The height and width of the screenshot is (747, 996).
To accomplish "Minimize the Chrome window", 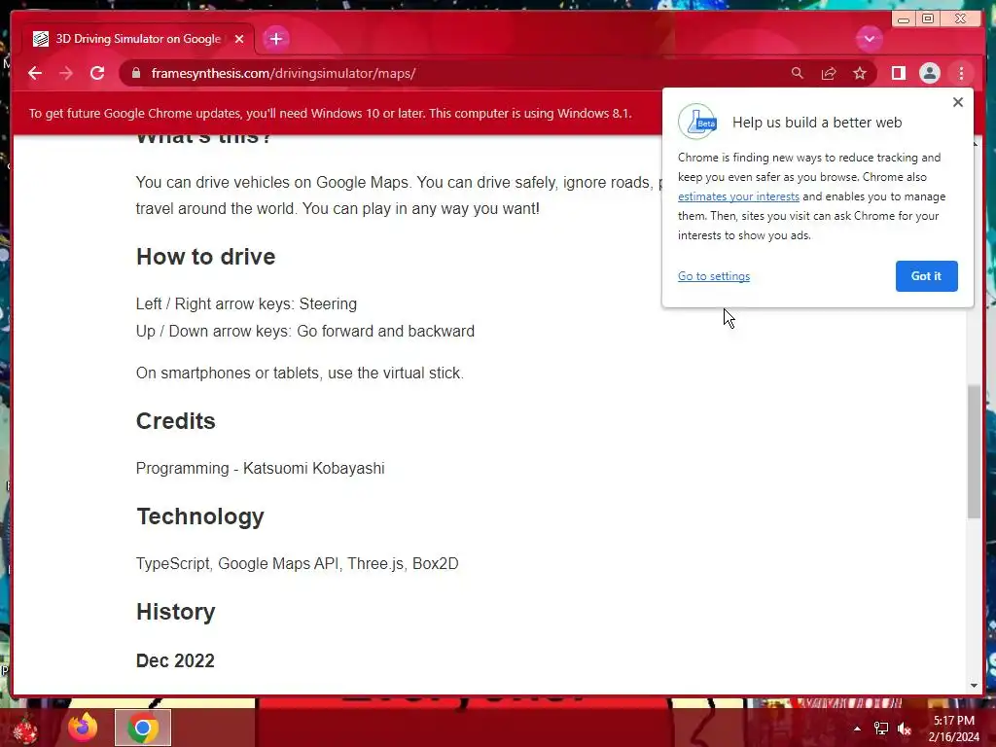I will click(903, 19).
